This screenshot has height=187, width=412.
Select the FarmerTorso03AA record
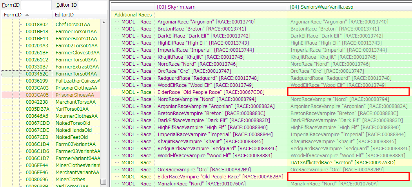(x=76, y=60)
